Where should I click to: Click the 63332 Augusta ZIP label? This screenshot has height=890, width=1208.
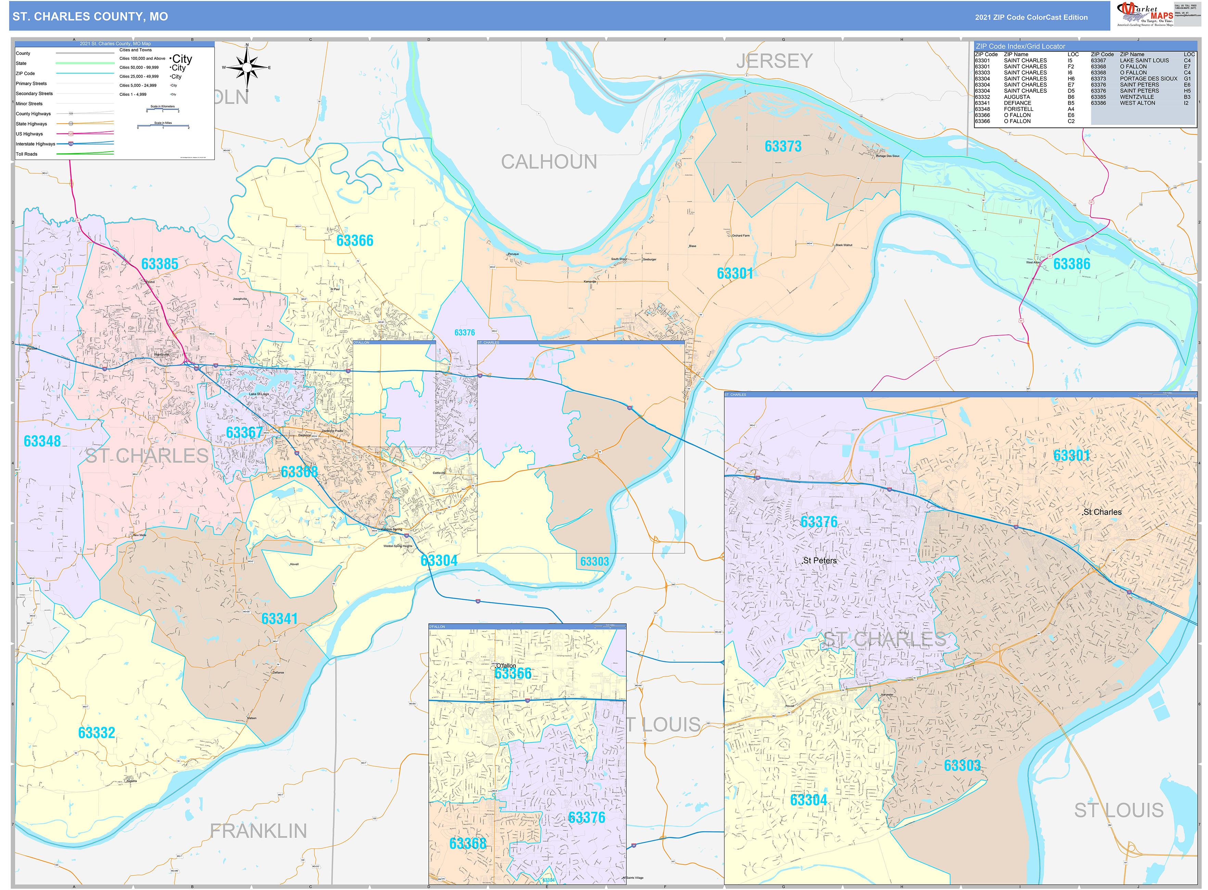point(97,733)
